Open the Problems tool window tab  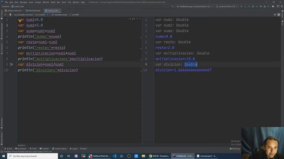[21, 149]
